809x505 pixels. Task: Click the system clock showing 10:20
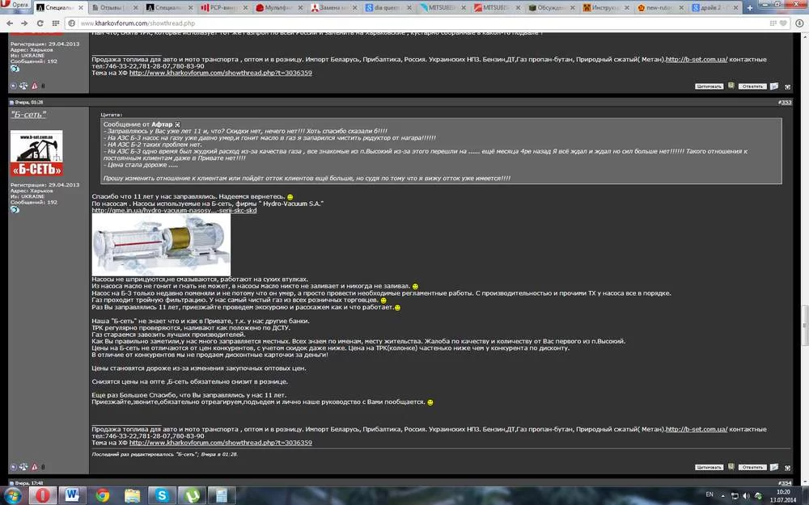click(x=783, y=496)
